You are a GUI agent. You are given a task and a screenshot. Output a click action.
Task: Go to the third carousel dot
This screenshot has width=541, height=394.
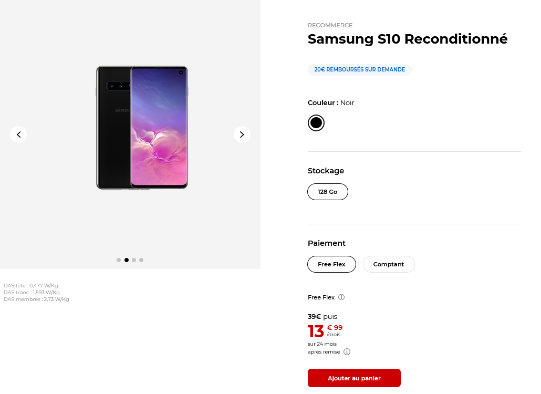pos(134,260)
